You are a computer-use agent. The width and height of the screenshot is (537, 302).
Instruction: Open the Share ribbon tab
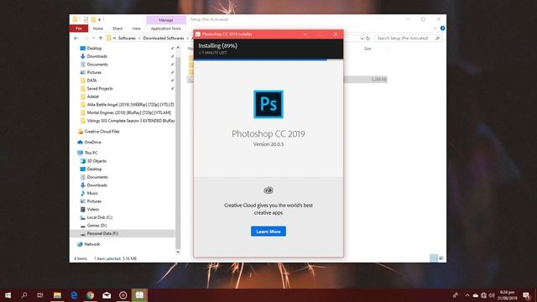pyautogui.click(x=117, y=29)
